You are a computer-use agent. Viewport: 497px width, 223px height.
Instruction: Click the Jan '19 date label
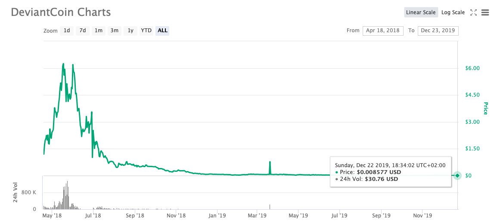click(217, 216)
